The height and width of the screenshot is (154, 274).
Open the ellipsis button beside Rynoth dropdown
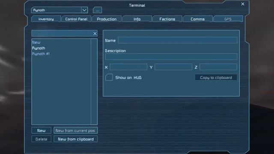click(98, 10)
